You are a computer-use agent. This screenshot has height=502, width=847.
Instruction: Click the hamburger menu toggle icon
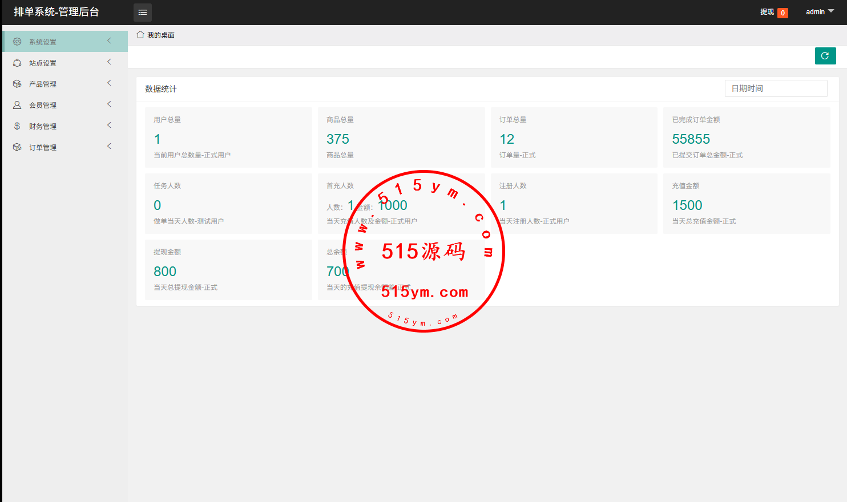tap(143, 12)
